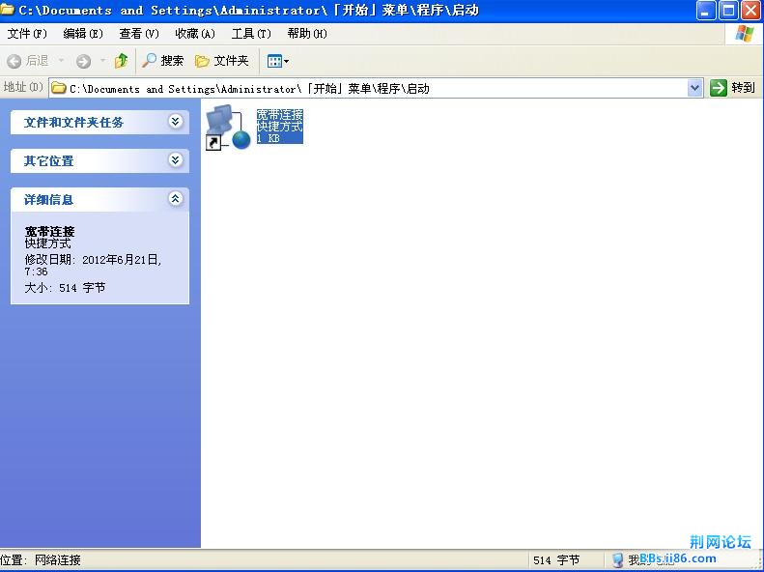This screenshot has height=572, width=764.
Task: Toggle the Folders (文件夹) pane button
Action: (x=222, y=61)
